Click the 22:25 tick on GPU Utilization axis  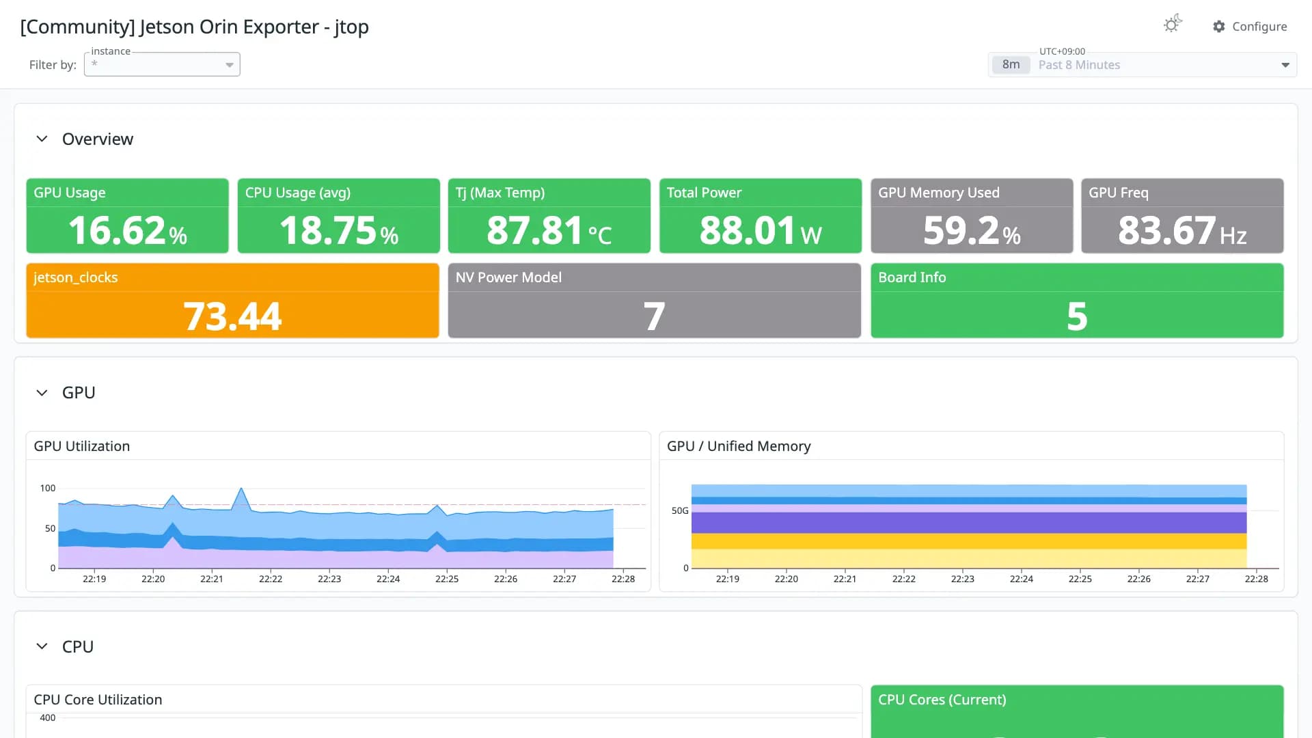pos(447,579)
